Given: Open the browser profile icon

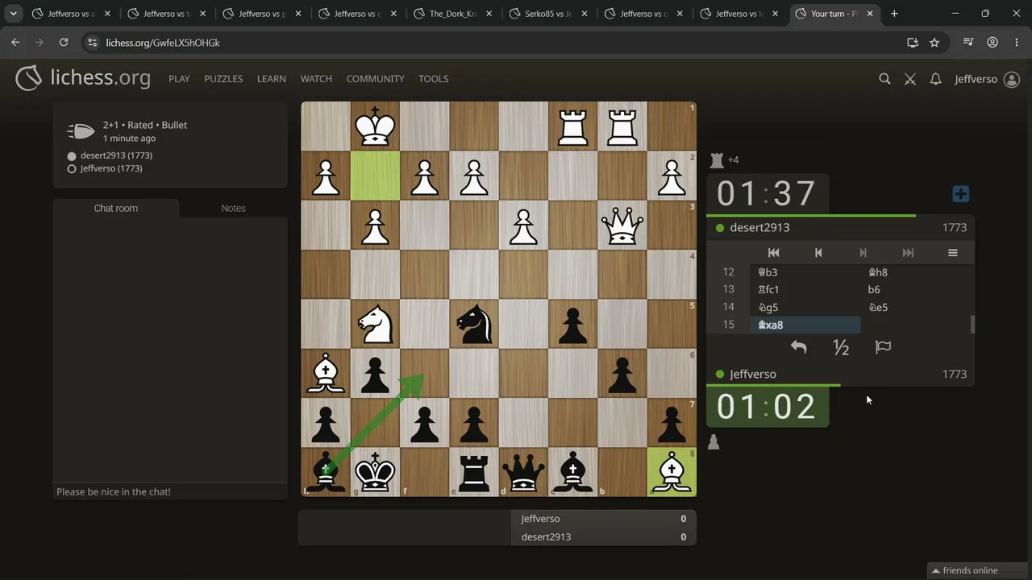Looking at the screenshot, I should [992, 43].
